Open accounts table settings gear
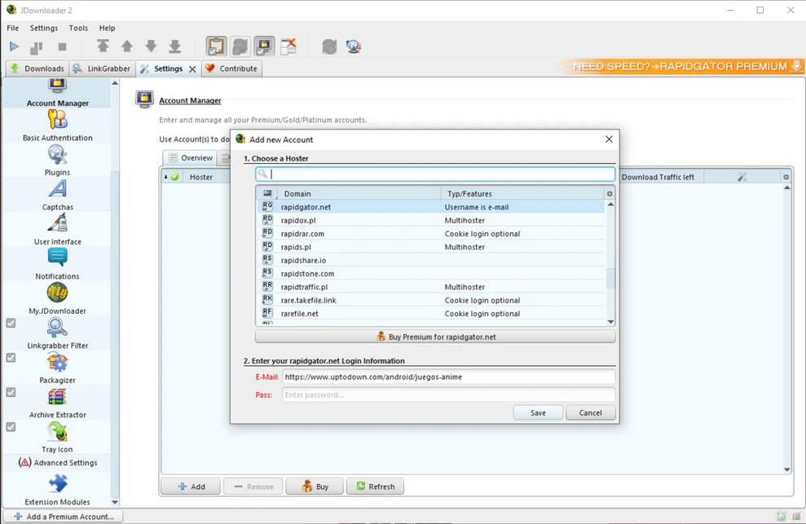Image resolution: width=806 pixels, height=524 pixels. (786, 177)
